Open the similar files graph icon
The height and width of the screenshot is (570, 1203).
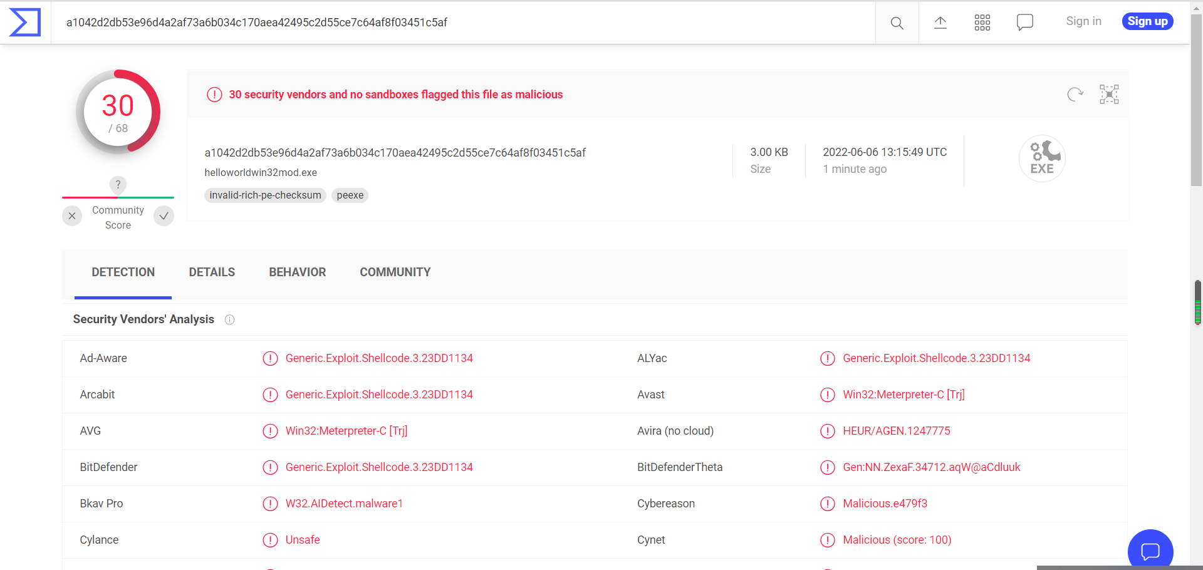(x=1108, y=95)
